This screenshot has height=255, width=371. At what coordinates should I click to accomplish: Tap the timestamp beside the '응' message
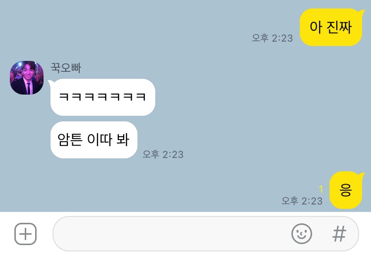302,201
